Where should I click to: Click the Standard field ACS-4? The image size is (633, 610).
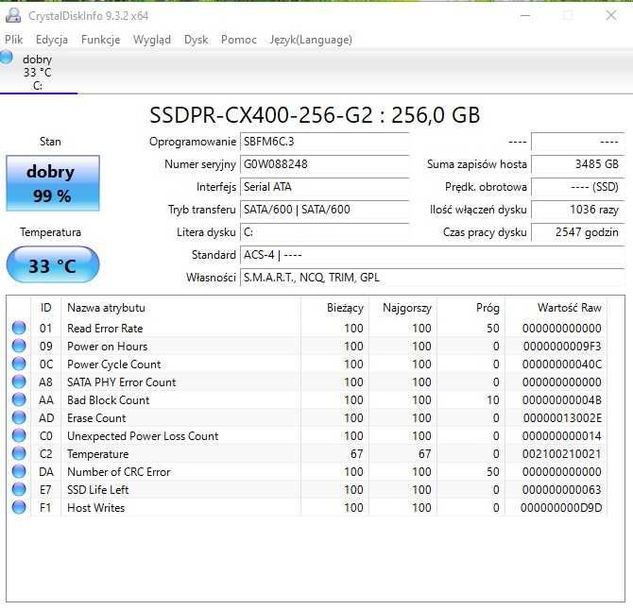point(433,255)
